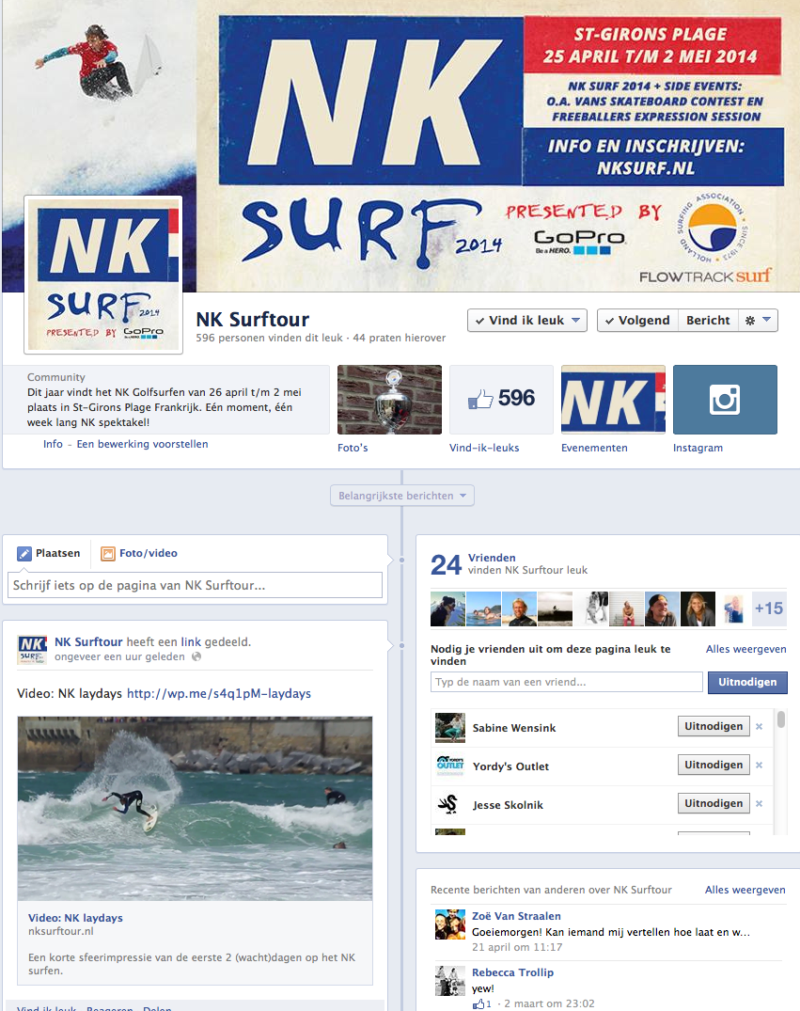Click the 'Foto's' label link

[x=353, y=448]
